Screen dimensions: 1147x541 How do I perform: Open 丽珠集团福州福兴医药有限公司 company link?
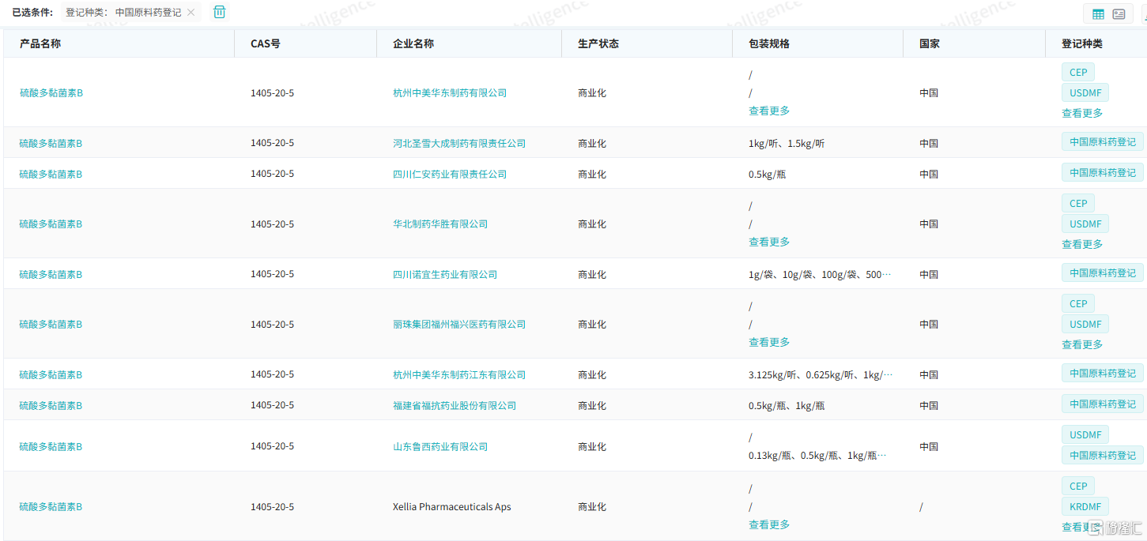coord(459,324)
